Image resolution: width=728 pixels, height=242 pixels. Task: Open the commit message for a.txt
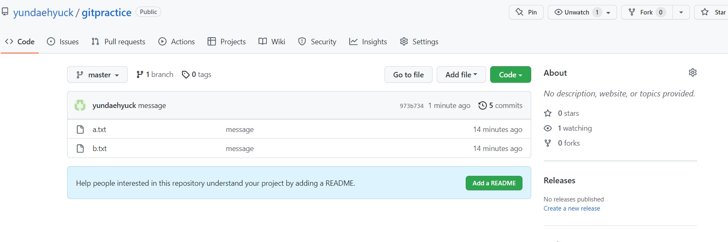tap(240, 129)
